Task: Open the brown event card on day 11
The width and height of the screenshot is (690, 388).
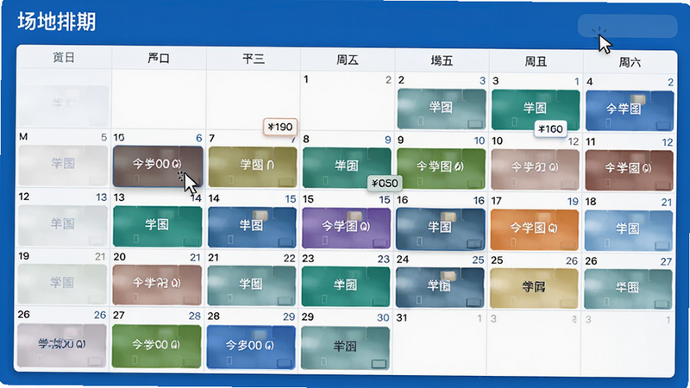Action: pyautogui.click(x=629, y=170)
